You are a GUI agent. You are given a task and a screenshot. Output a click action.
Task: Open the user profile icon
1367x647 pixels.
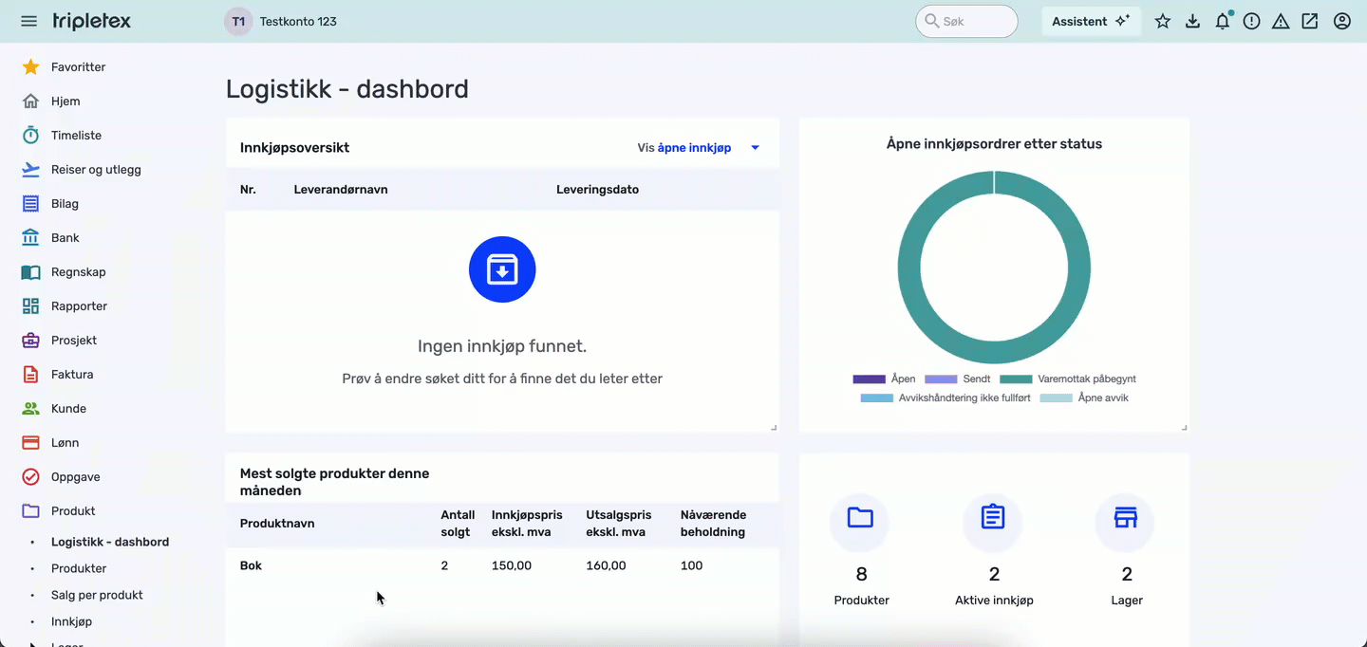point(1341,21)
